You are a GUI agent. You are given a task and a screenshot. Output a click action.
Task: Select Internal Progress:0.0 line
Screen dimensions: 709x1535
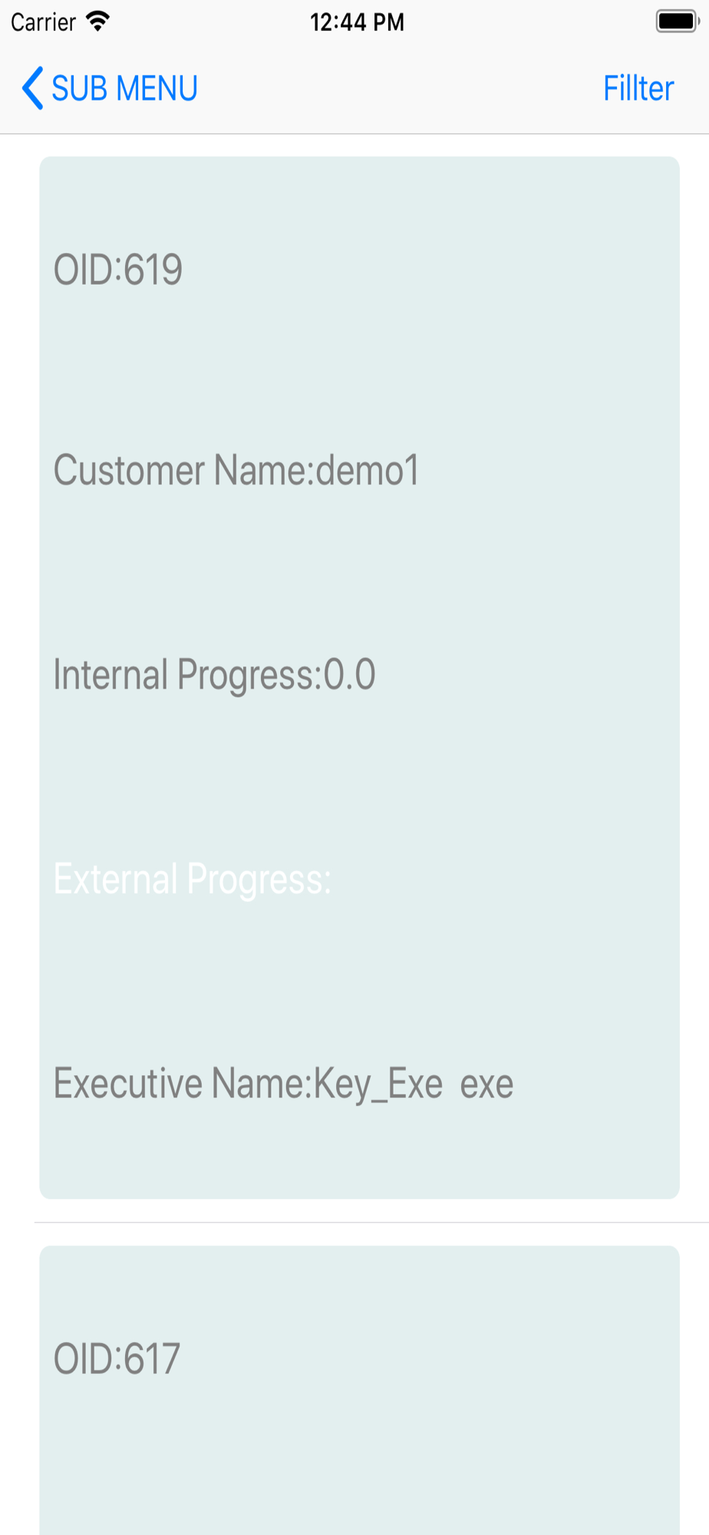(x=214, y=675)
